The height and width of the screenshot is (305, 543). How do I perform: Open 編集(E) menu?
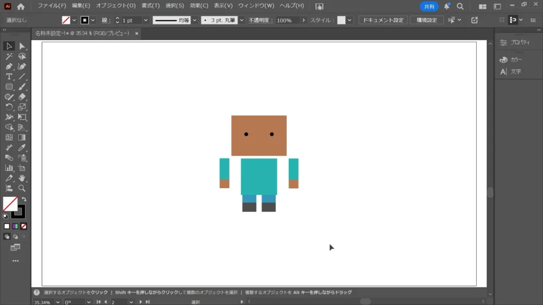click(81, 6)
